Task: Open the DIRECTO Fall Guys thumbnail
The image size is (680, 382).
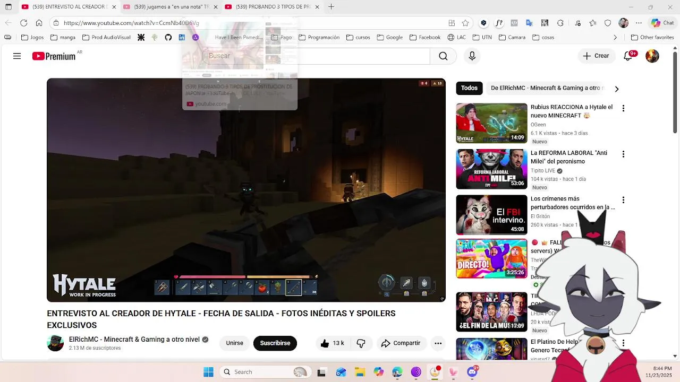Action: point(491,259)
